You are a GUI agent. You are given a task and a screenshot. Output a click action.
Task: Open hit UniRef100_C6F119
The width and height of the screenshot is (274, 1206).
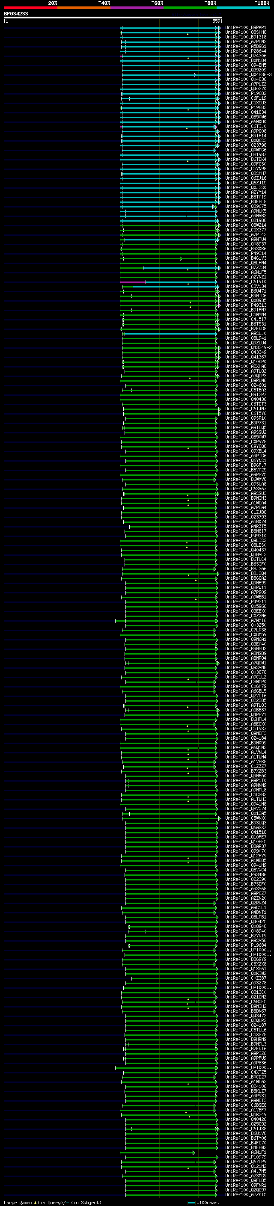(246, 98)
